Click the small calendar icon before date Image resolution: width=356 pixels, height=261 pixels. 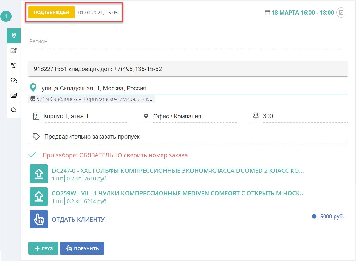point(267,13)
